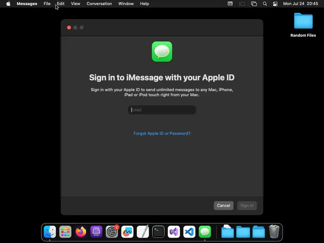Focus the Email input field
Viewport: 324px width, 243px height.
tap(162, 110)
